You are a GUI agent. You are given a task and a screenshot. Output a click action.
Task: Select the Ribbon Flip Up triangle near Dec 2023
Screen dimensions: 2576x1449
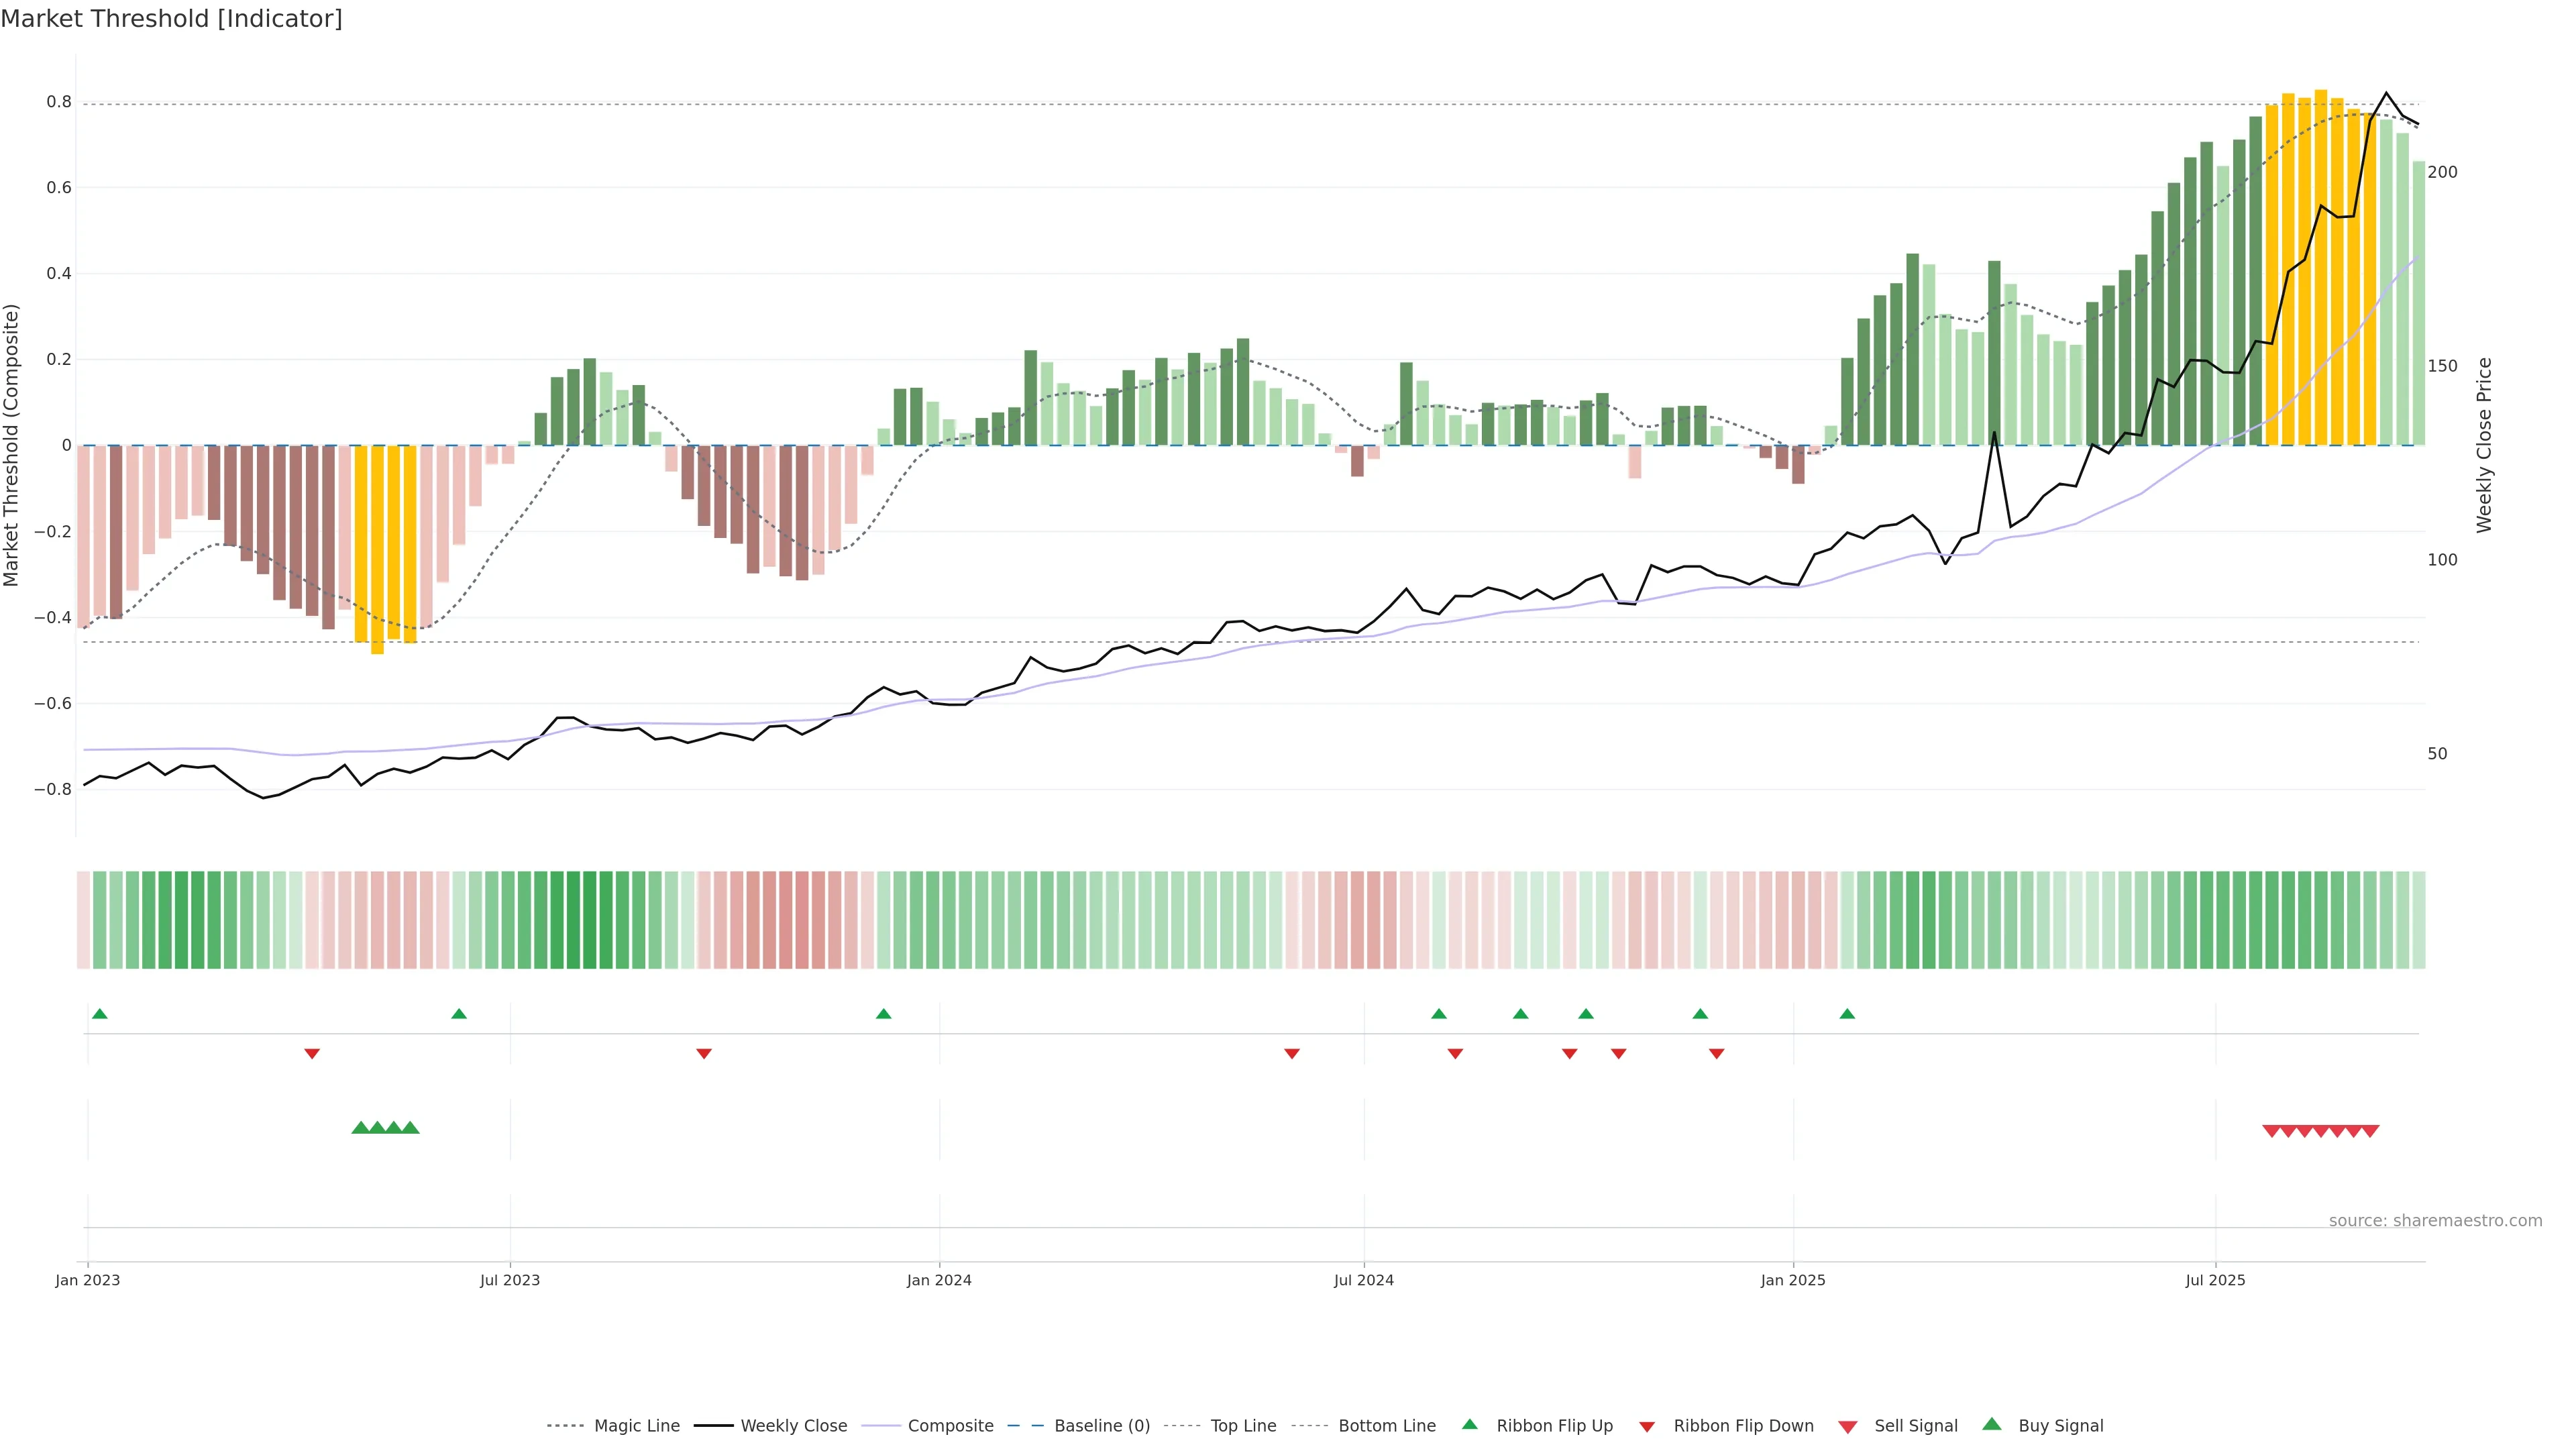click(x=883, y=1014)
